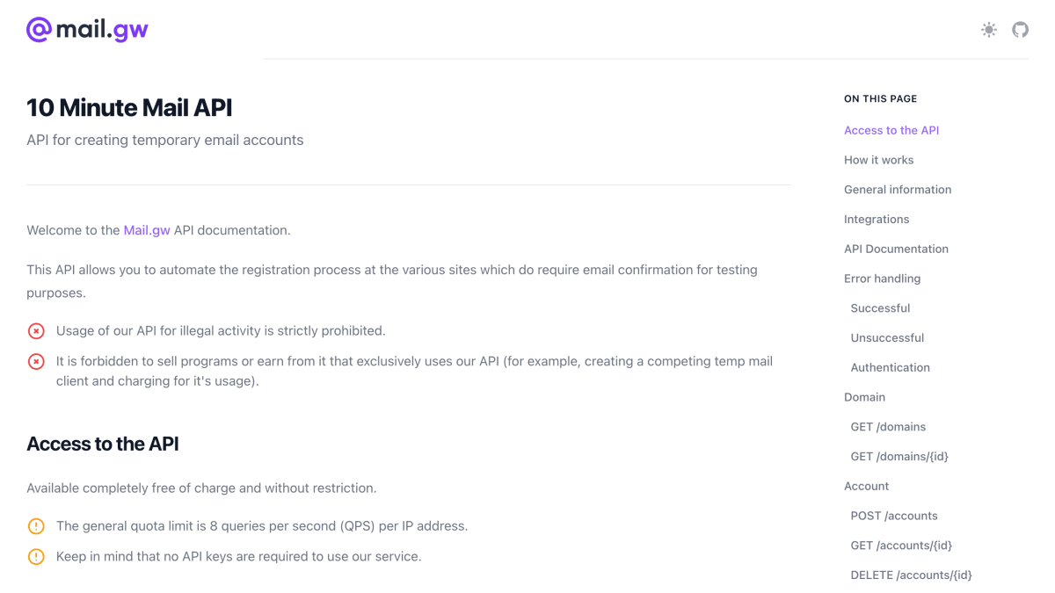This screenshot has height=593, width=1055.
Task: Select Error handling in the outline
Action: tap(882, 278)
